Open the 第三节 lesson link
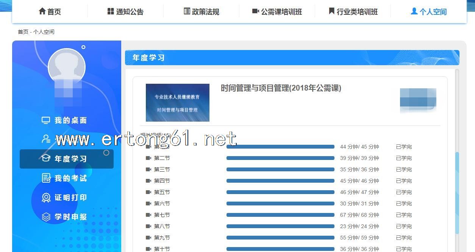This screenshot has width=475, height=252. pos(162,169)
